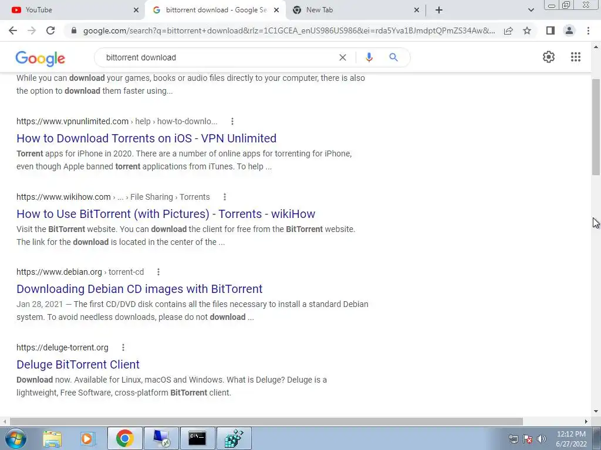The width and height of the screenshot is (601, 450).
Task: Open the Chrome side panel
Action: [551, 30]
